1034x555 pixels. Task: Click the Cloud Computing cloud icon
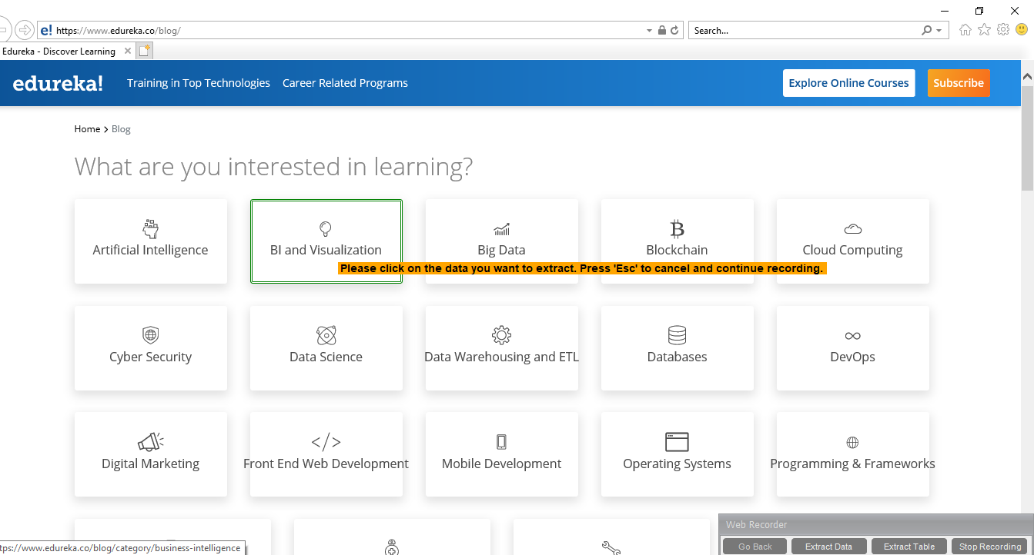[x=852, y=229]
